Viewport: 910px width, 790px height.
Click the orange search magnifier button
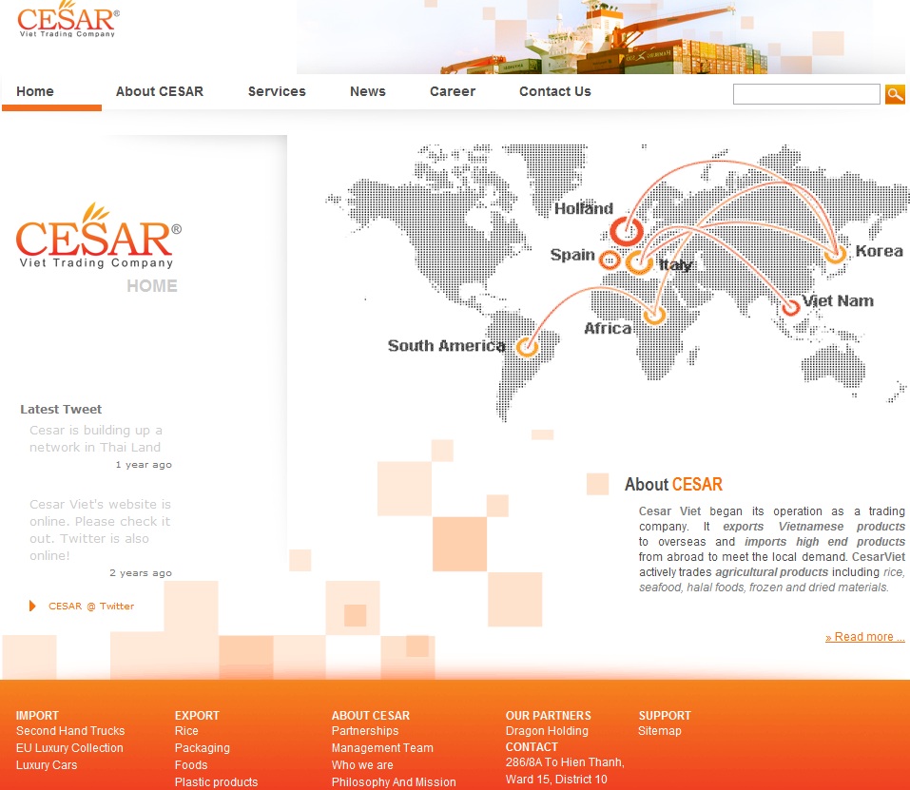click(x=895, y=94)
